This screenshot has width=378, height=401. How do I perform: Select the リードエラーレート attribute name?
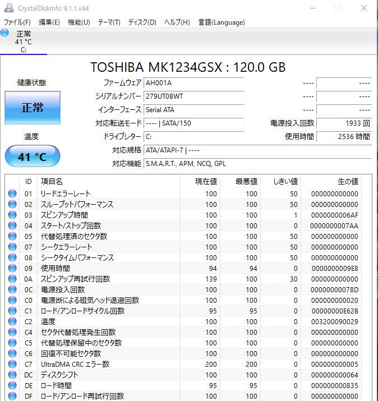coord(66,193)
